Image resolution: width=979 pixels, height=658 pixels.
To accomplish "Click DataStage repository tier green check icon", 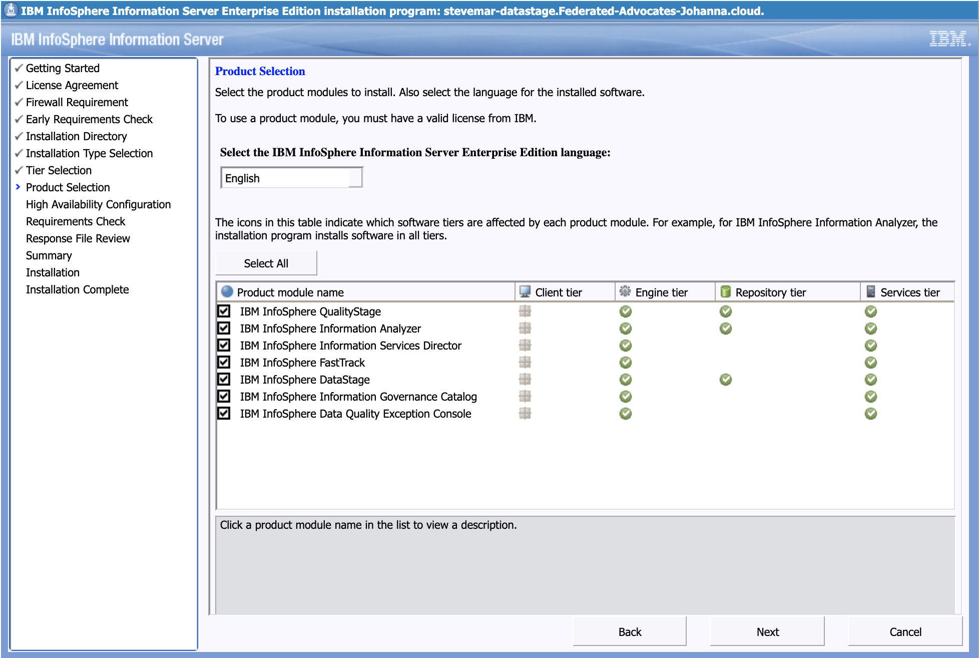I will point(726,380).
